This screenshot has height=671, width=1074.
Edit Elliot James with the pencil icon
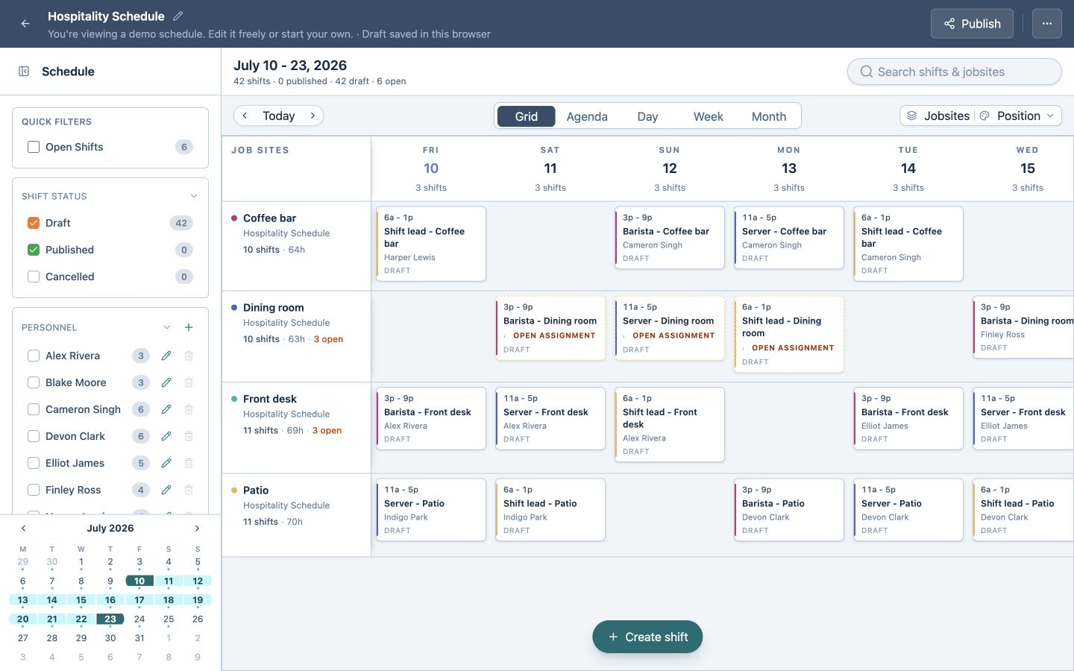[x=166, y=463]
